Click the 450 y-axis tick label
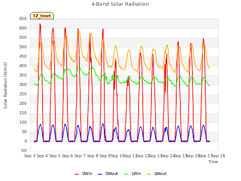This screenshot has width=241, height=181. (23, 57)
